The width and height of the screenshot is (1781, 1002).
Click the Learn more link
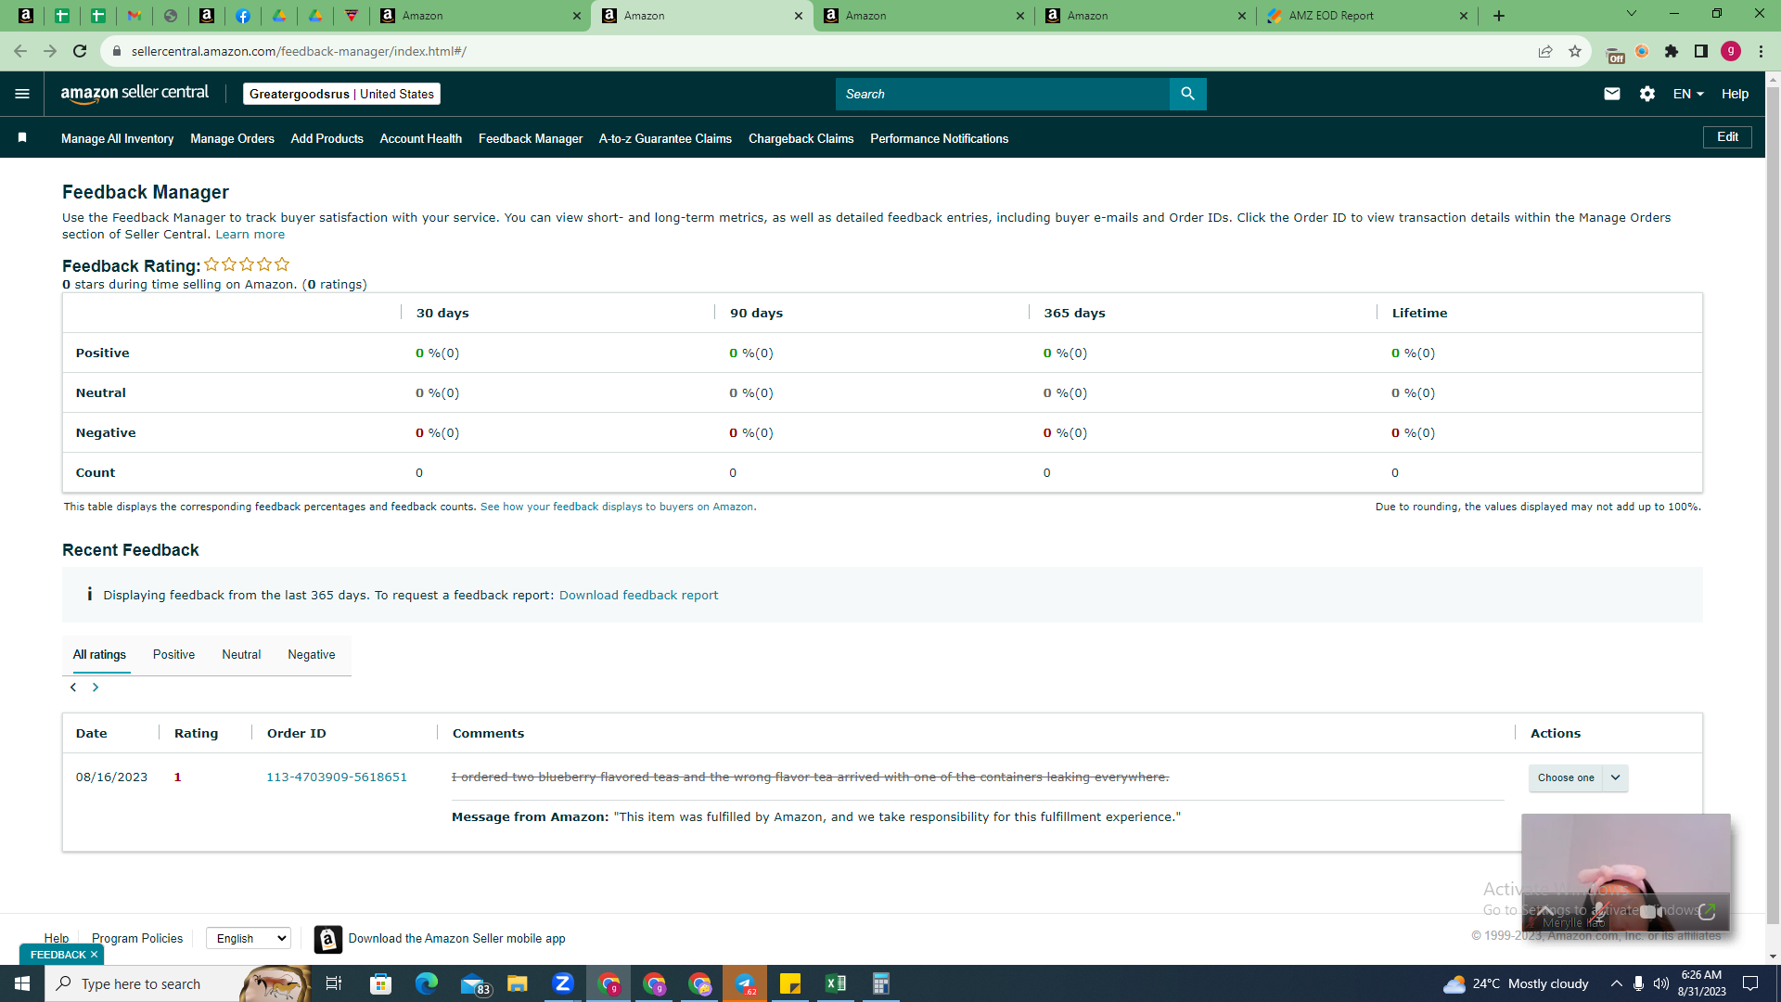(250, 234)
